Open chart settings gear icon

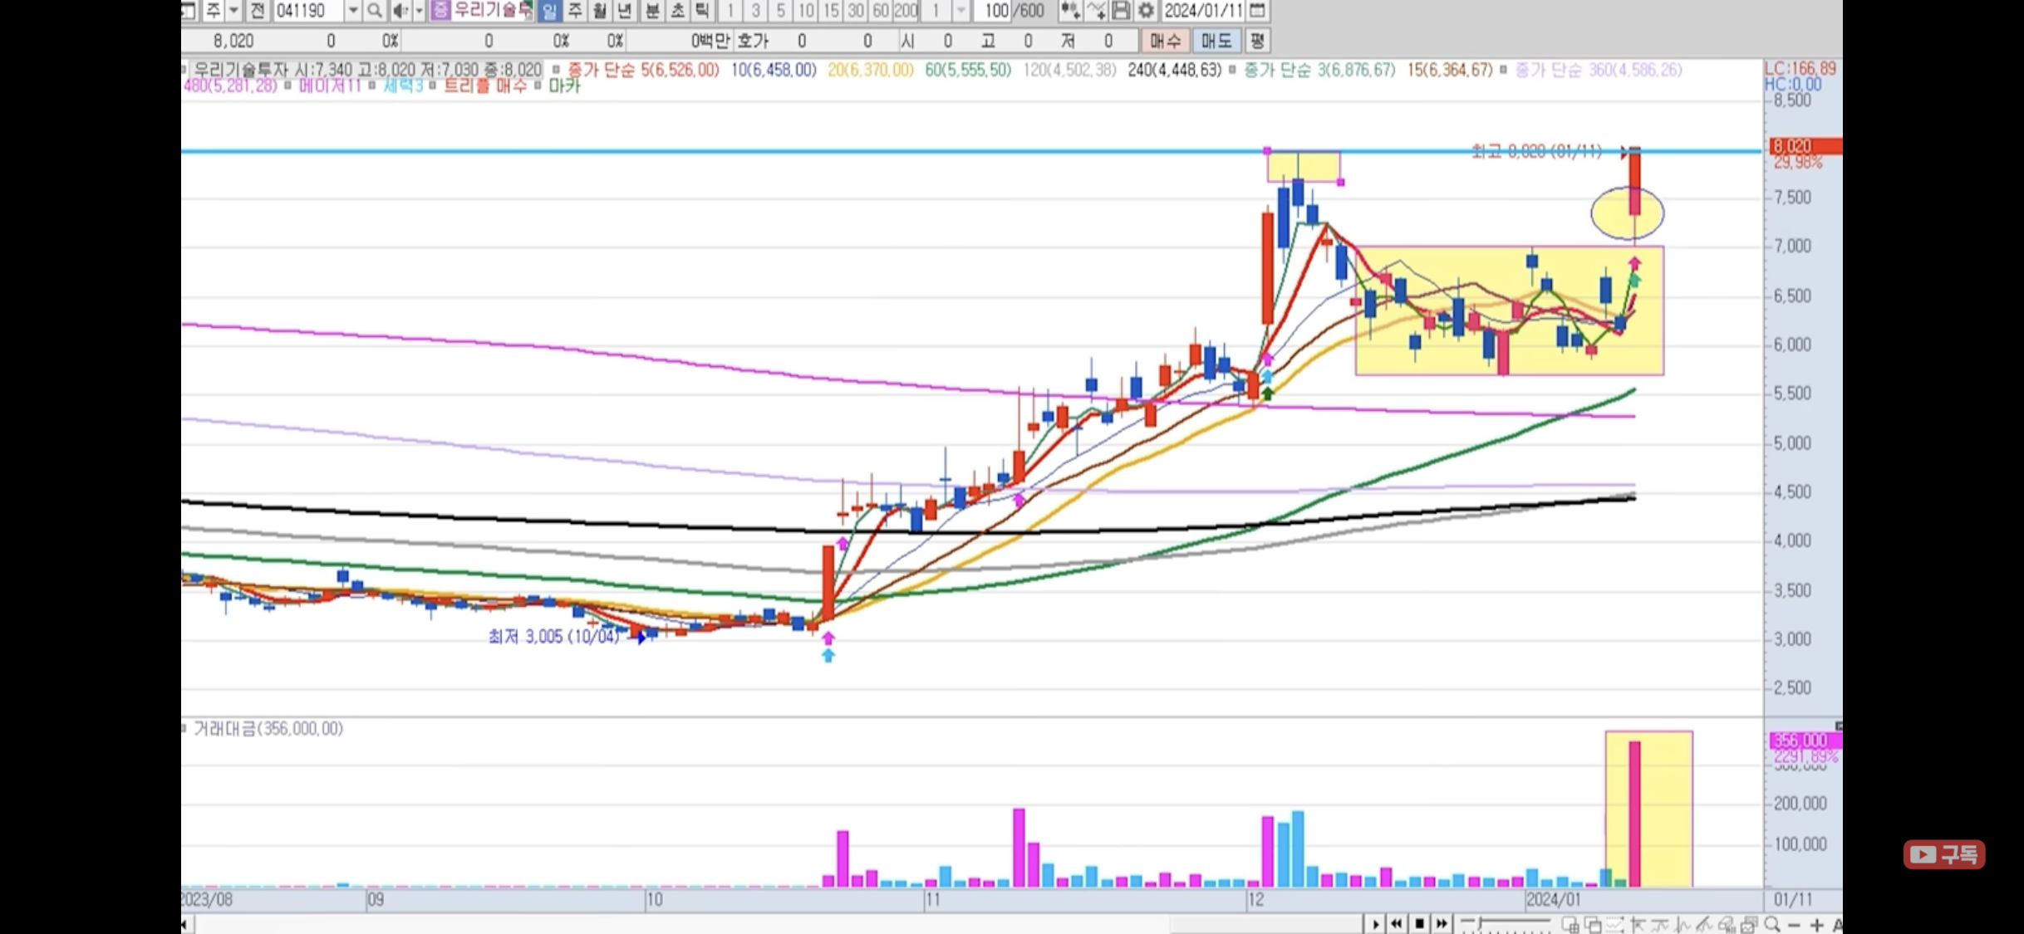1146,11
